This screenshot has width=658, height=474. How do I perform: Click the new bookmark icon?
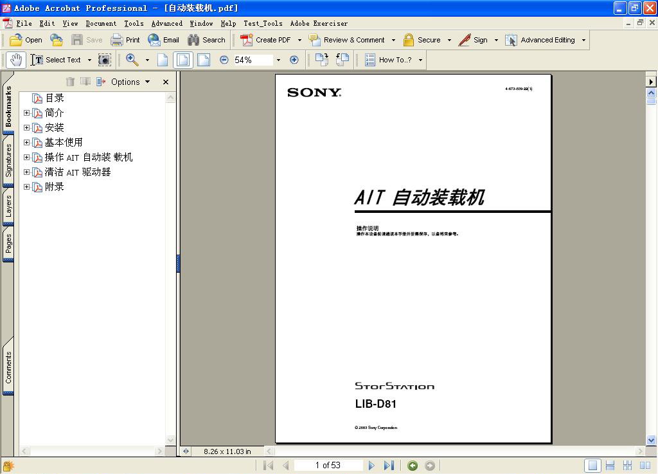[x=85, y=82]
